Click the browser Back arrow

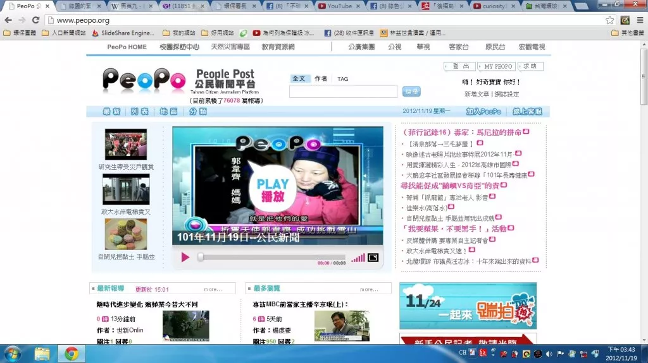pyautogui.click(x=8, y=20)
